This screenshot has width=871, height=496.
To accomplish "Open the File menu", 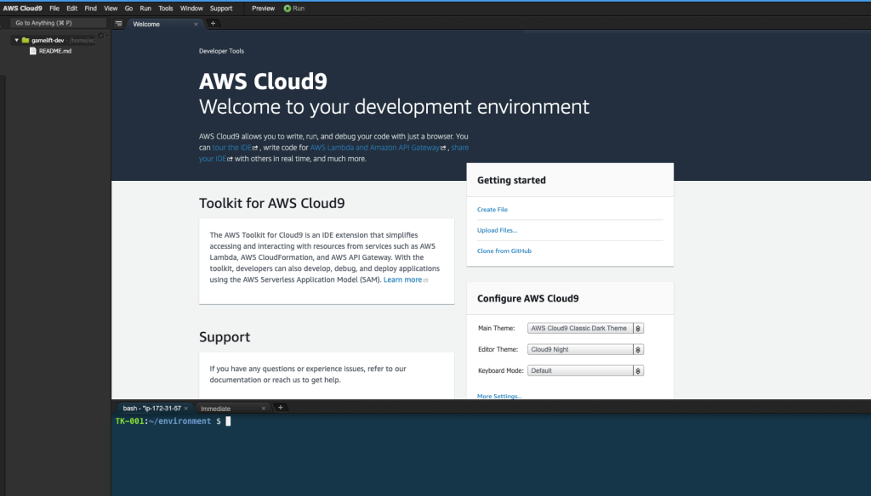I will point(54,8).
